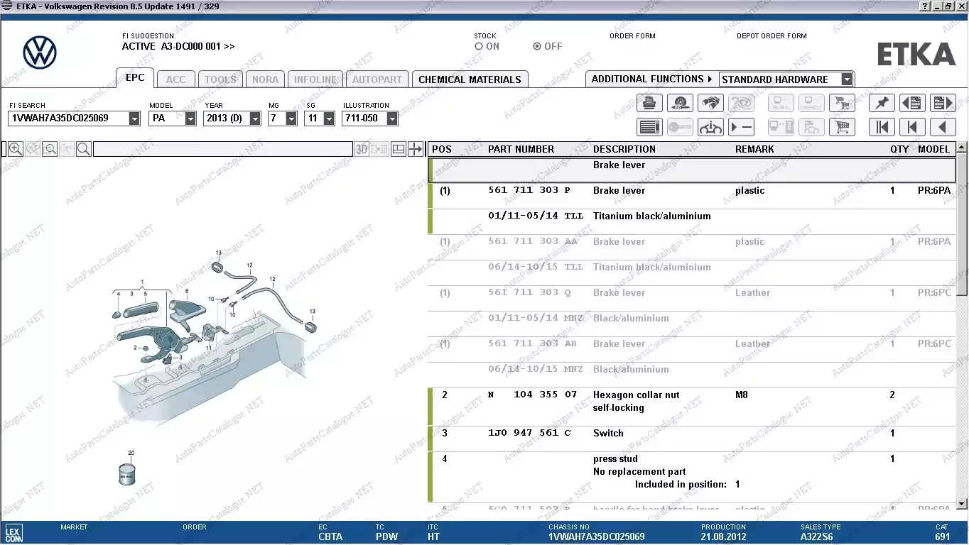Expand the SG dropdown showing 11
Screen dimensions: 969x545
[329, 119]
